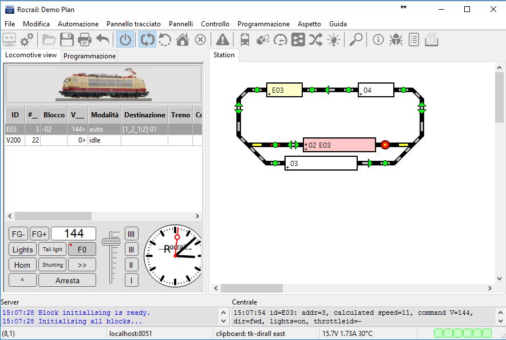
Task: Open locomotives dialog train icon
Action: click(x=245, y=40)
